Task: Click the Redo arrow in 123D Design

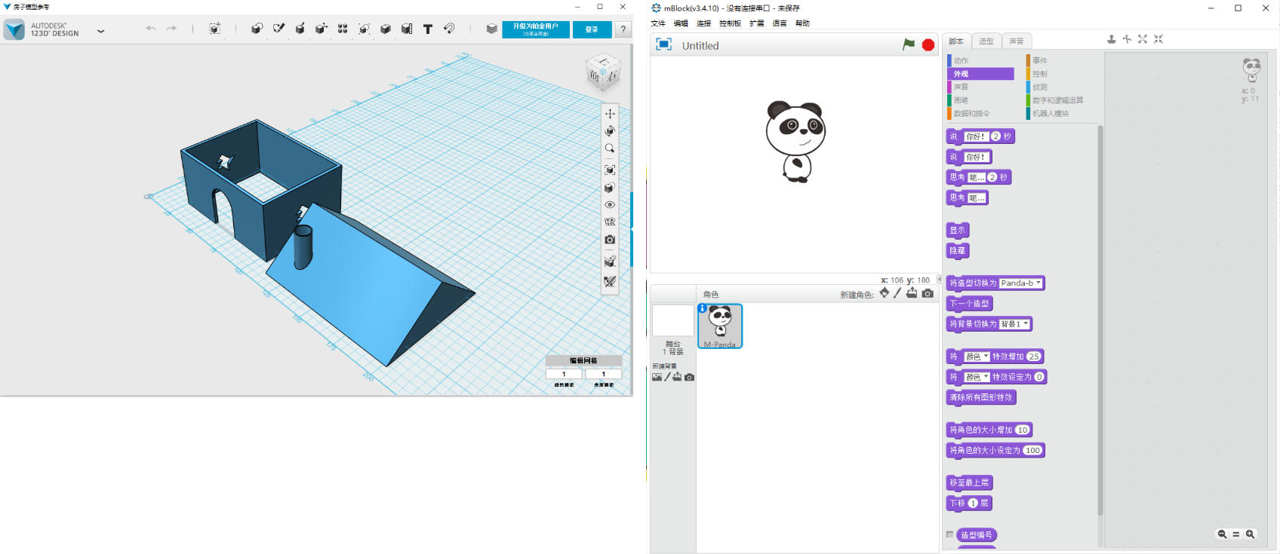Action: (171, 29)
